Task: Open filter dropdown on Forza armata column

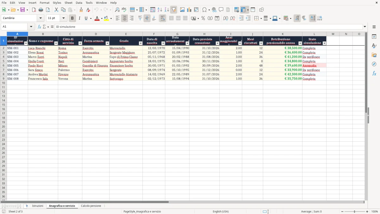Action: click(107, 43)
